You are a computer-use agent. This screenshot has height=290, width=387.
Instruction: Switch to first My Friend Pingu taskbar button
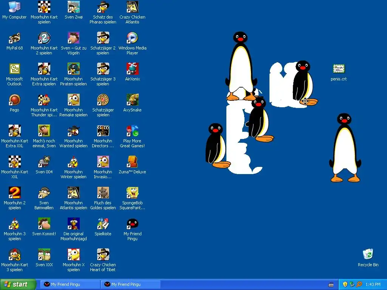click(x=70, y=284)
